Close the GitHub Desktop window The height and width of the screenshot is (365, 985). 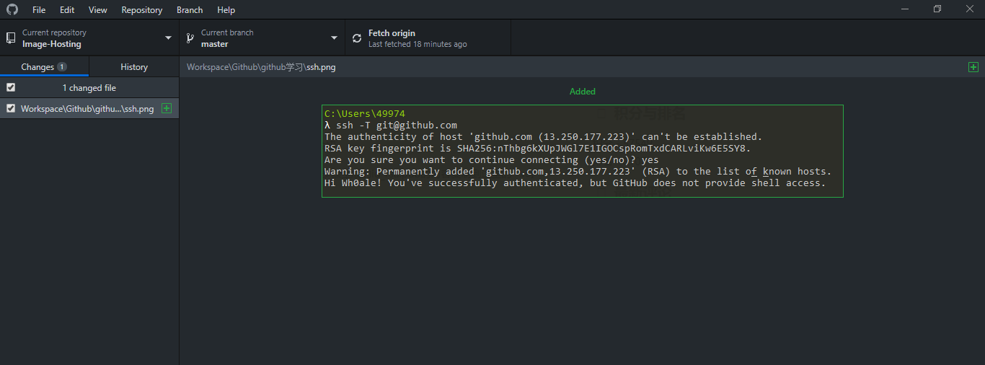[970, 9]
